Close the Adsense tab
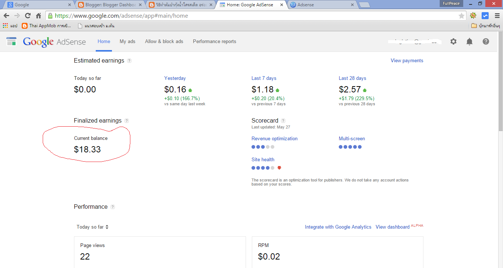 point(352,5)
